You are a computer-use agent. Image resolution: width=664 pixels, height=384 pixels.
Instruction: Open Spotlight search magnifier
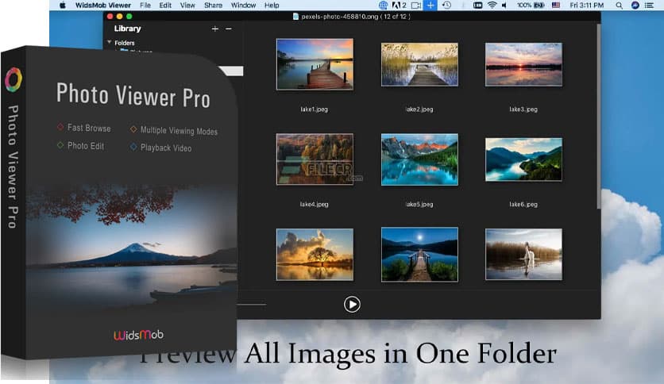619,5
